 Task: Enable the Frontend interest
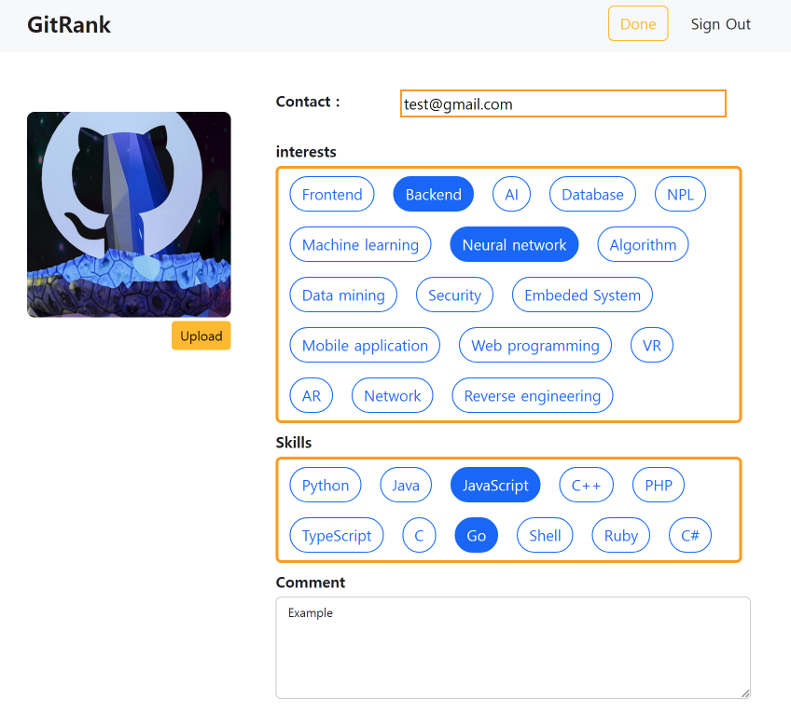pyautogui.click(x=331, y=194)
